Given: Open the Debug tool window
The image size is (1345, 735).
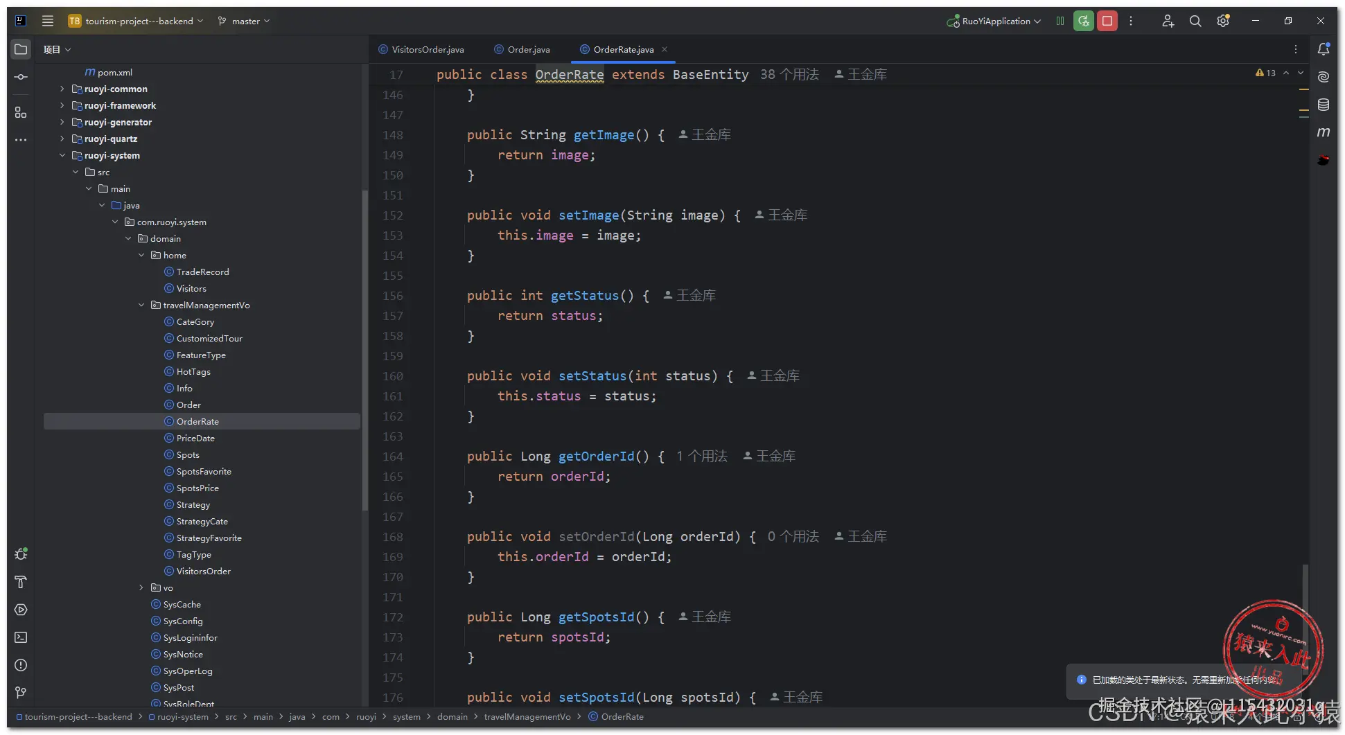Looking at the screenshot, I should pos(21,554).
